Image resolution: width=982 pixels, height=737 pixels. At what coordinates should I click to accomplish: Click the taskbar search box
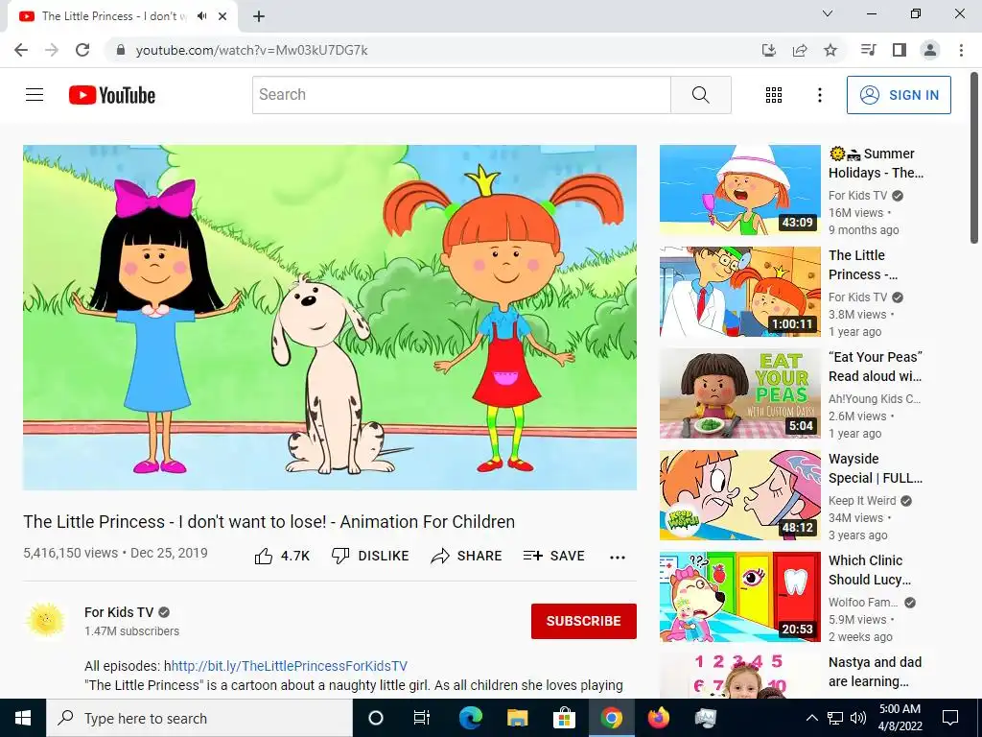tap(199, 718)
